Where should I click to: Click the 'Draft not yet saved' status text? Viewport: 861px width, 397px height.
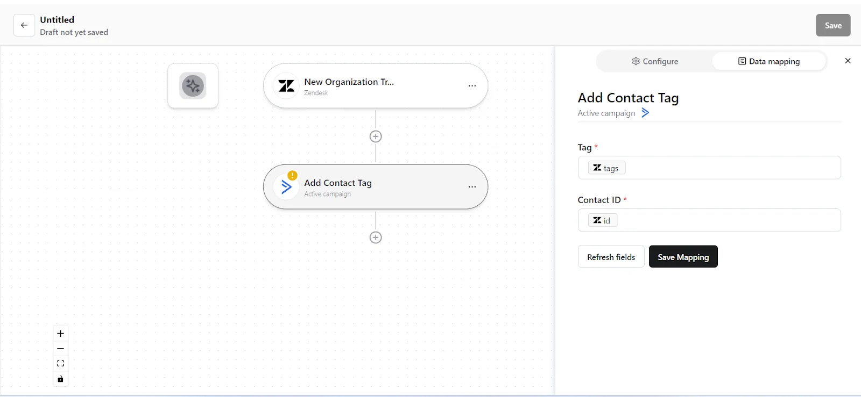click(74, 32)
